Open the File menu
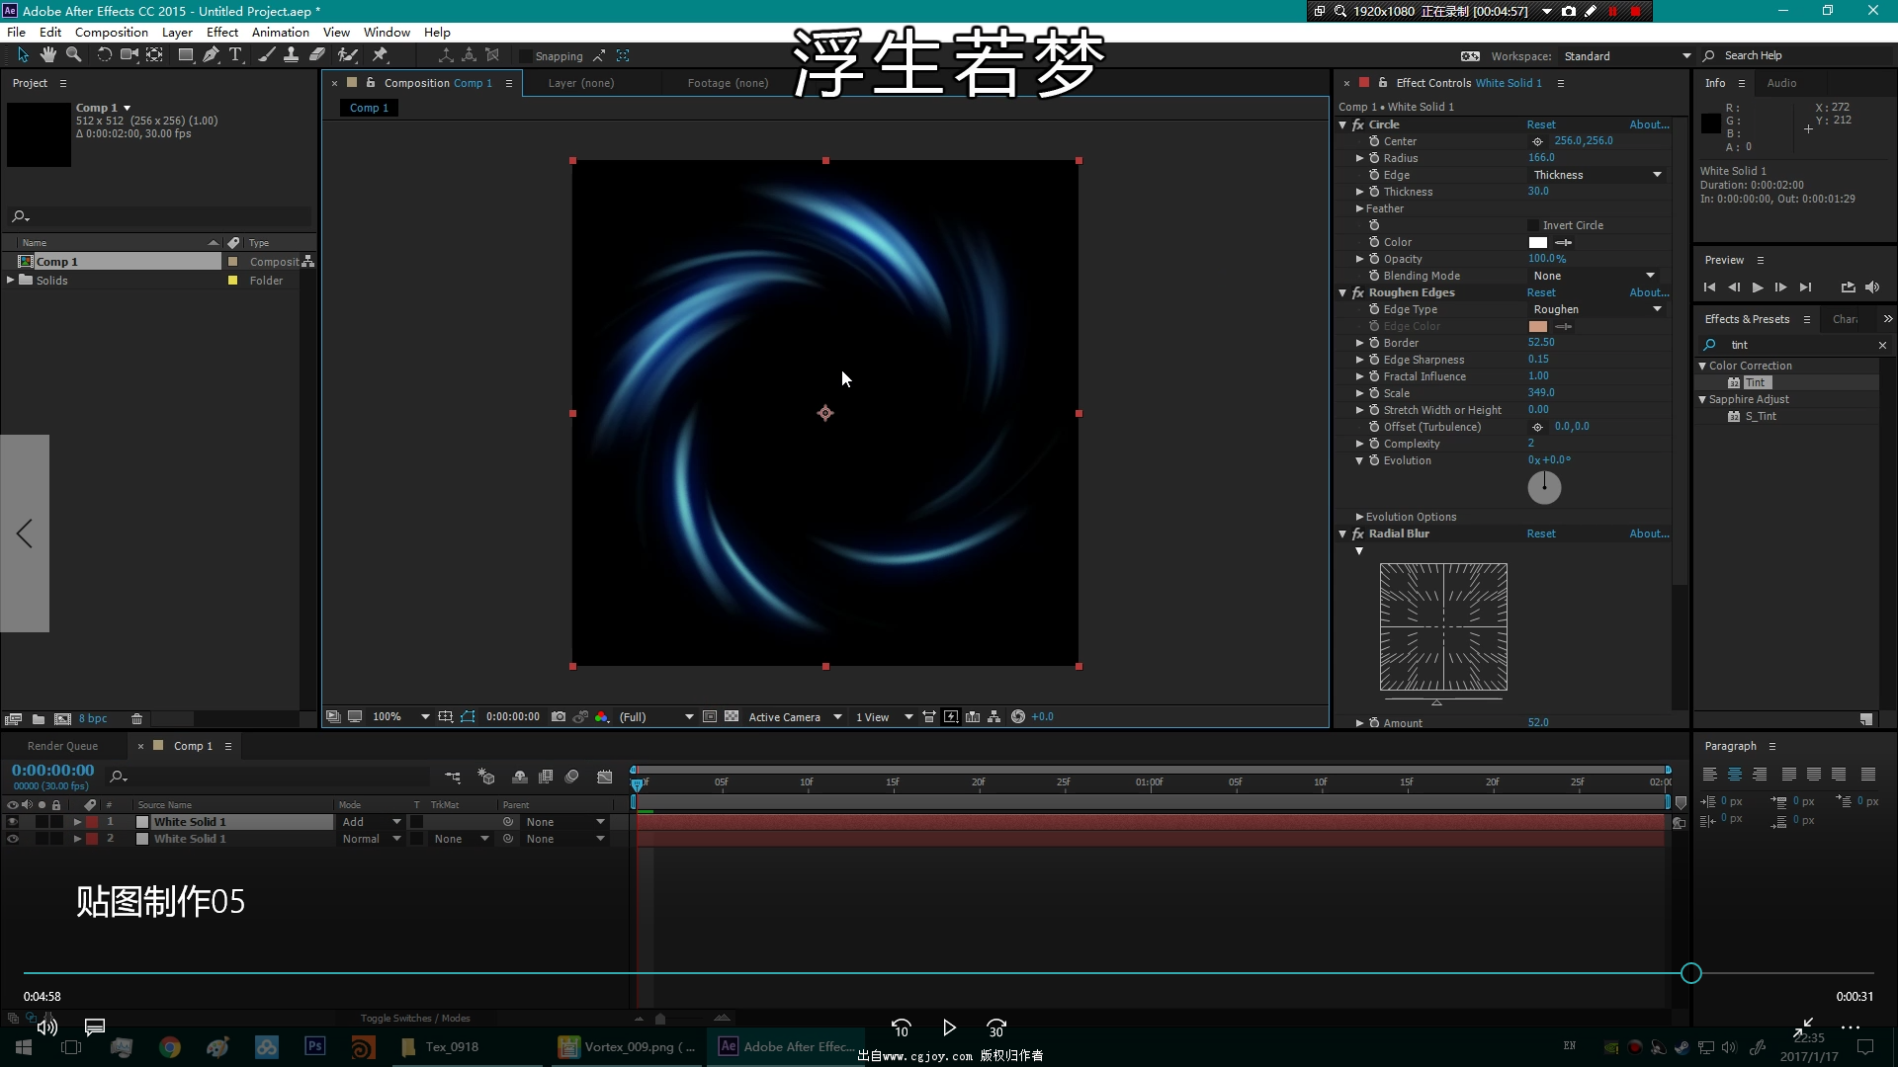The image size is (1898, 1067). click(16, 33)
